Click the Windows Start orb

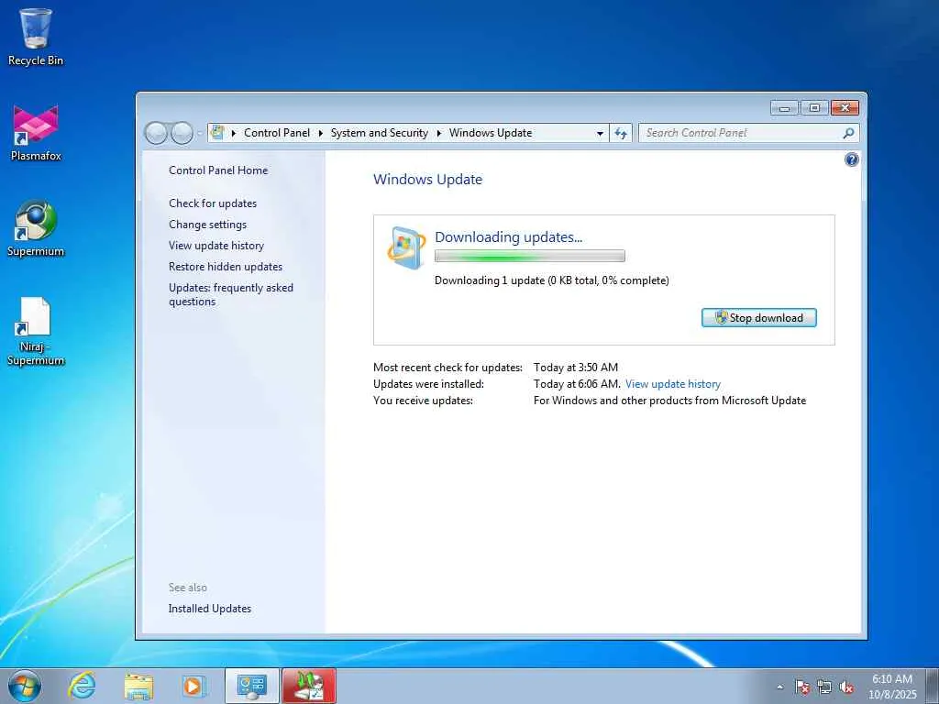pos(25,686)
